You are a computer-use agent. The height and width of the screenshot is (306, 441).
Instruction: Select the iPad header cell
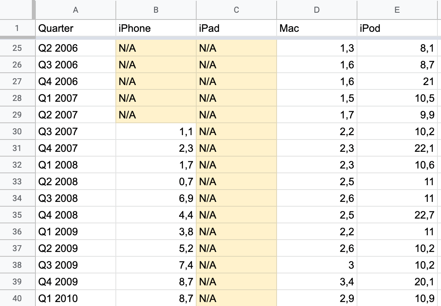tap(236, 28)
